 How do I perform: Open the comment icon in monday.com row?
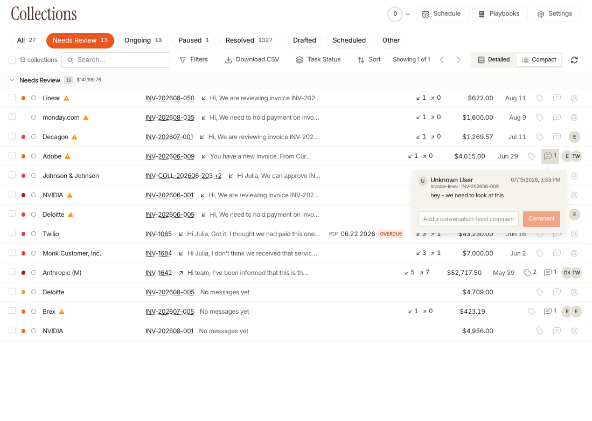click(556, 117)
